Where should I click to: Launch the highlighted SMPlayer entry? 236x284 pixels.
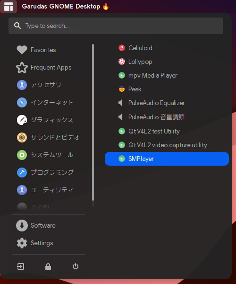pyautogui.click(x=167, y=159)
